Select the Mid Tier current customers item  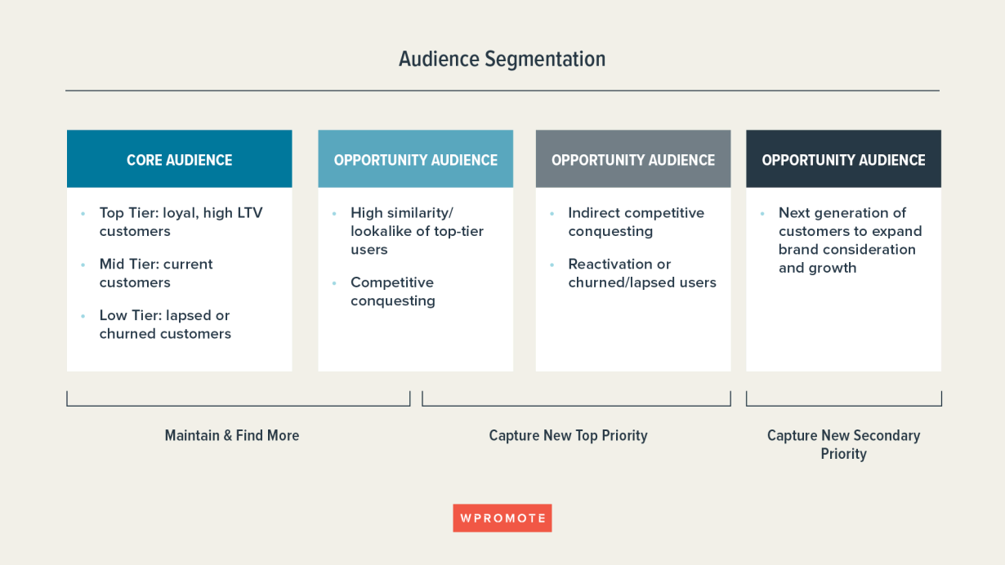tap(156, 274)
